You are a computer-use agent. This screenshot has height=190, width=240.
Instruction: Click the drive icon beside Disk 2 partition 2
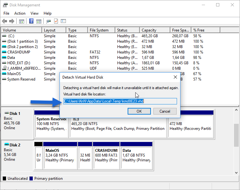pyautogui.click(x=4, y=47)
